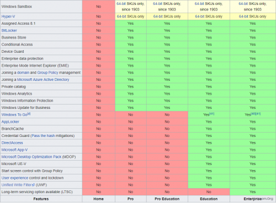The height and width of the screenshot is (203, 276).
Task: Click the 'Private catalog' feature name
Action: (x=14, y=87)
